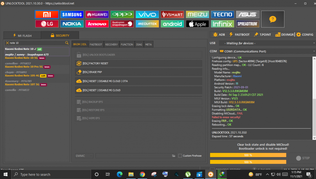Screen dimensions: 316x179
Task: Clear the search with the X icon
Action: click(7, 43)
